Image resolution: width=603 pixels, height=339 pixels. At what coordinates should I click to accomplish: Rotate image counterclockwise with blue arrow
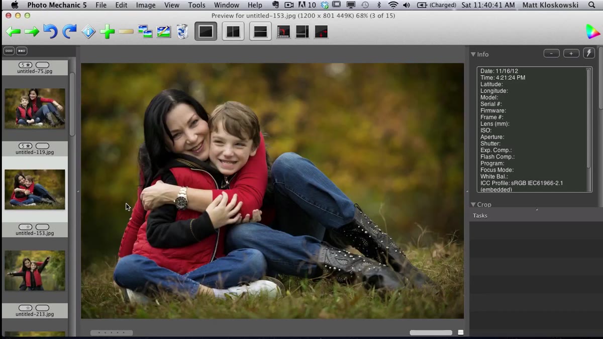click(50, 32)
